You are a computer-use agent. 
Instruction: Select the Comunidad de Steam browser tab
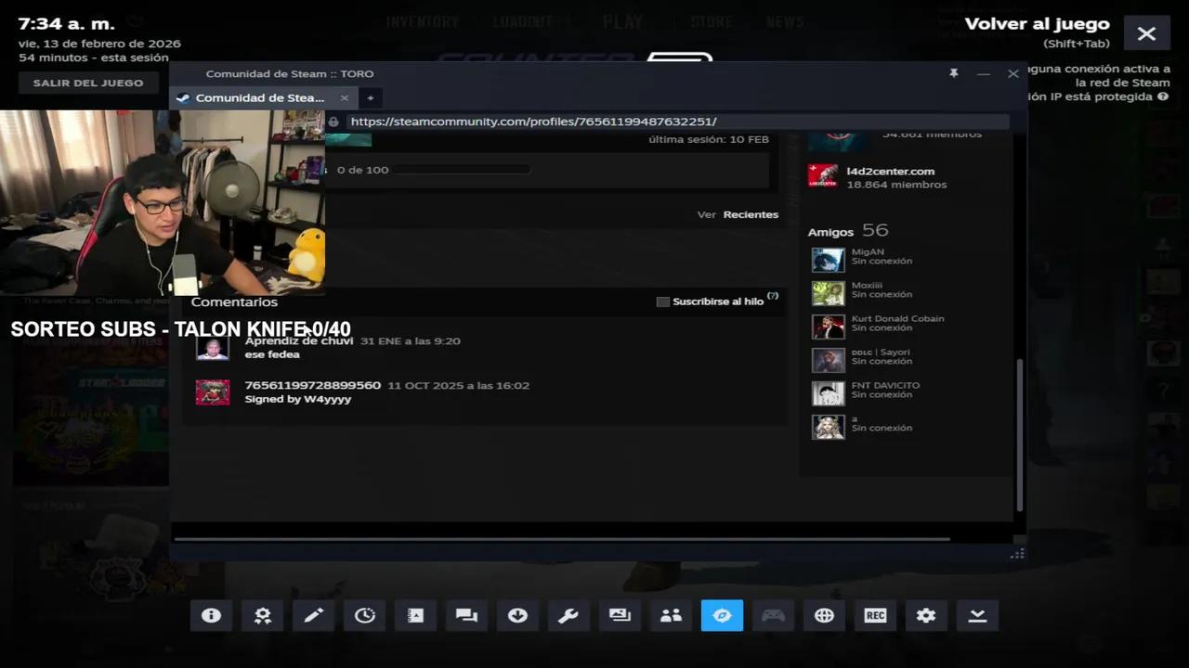(x=260, y=97)
